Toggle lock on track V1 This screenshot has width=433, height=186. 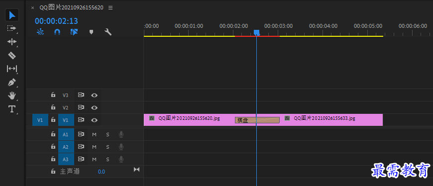pyautogui.click(x=53, y=120)
